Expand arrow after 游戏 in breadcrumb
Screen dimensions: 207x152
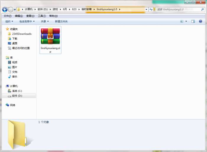pos(60,9)
